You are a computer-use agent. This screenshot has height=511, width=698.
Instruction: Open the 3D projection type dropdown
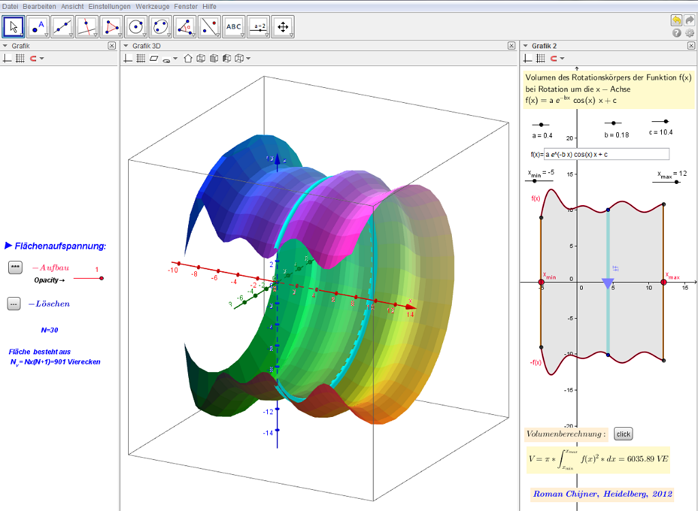pyautogui.click(x=248, y=59)
